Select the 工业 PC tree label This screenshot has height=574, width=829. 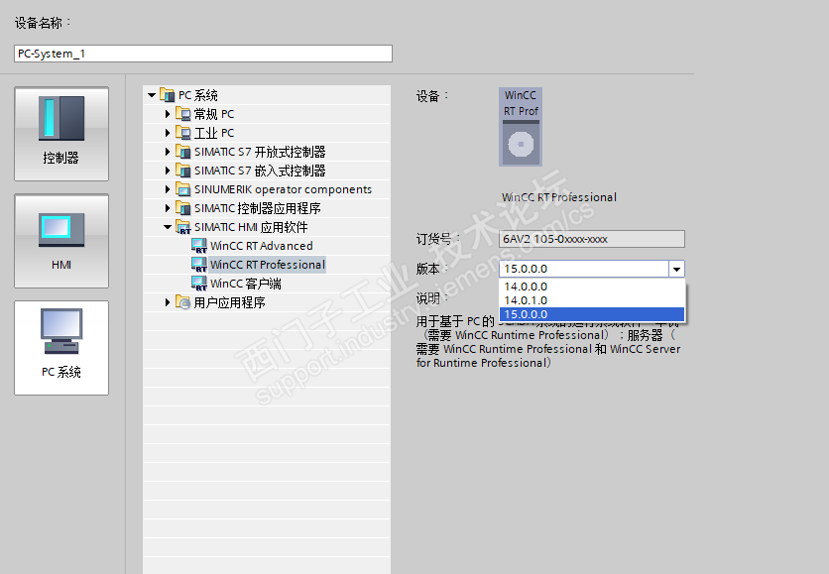pos(213,133)
